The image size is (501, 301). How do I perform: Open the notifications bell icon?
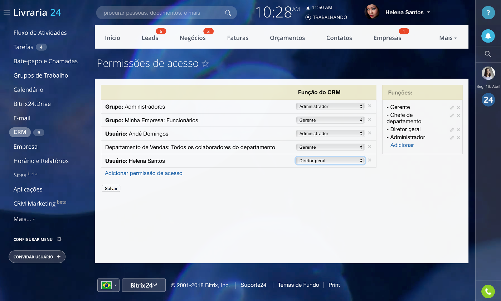tap(488, 36)
